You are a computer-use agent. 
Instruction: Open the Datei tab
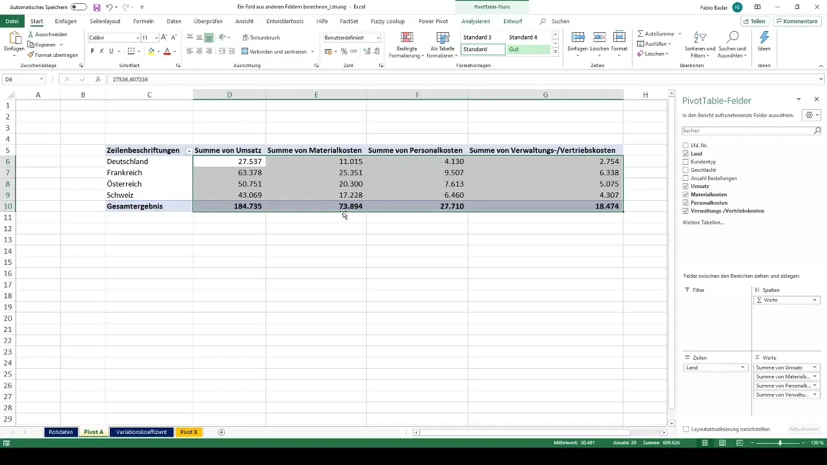tap(11, 21)
